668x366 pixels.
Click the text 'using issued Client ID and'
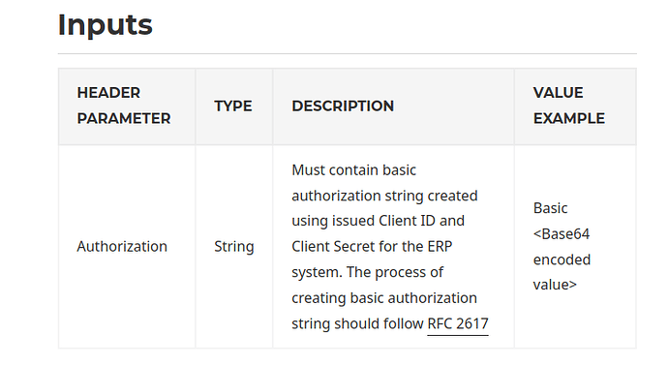click(x=378, y=221)
